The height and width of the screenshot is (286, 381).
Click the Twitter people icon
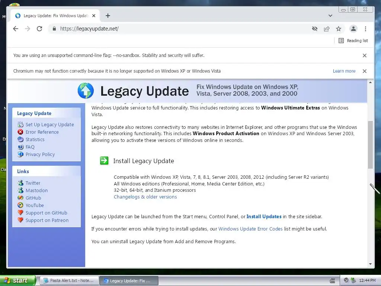(20, 183)
